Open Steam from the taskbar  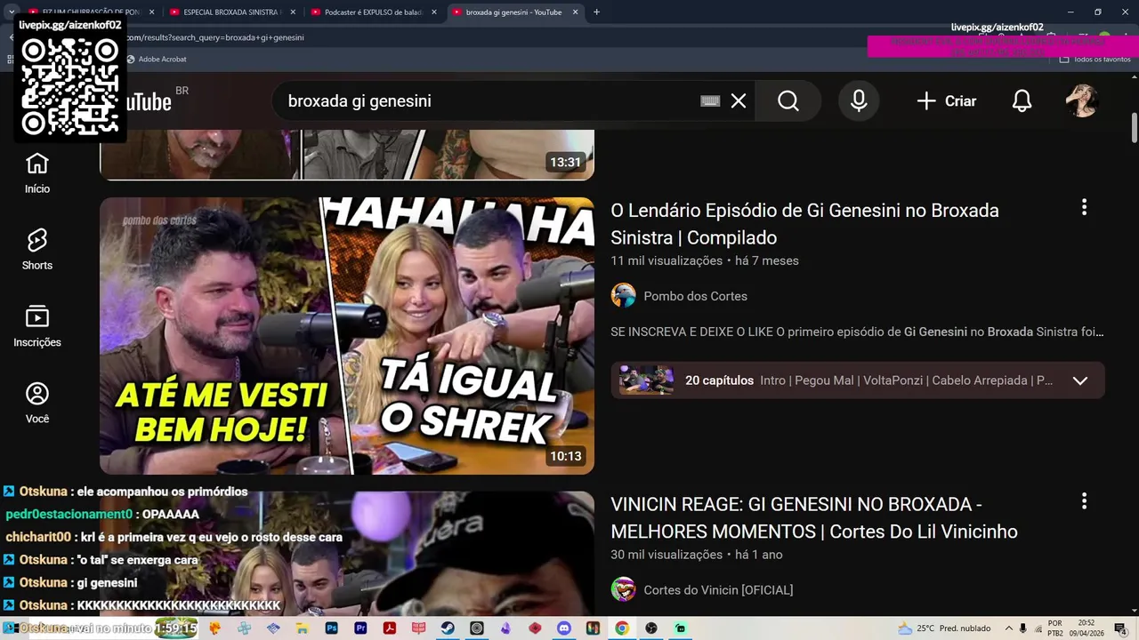click(x=447, y=628)
